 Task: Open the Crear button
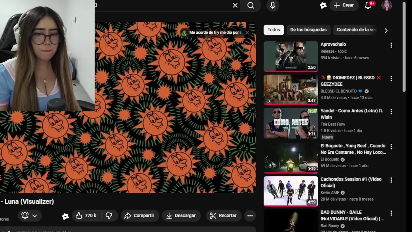[344, 5]
